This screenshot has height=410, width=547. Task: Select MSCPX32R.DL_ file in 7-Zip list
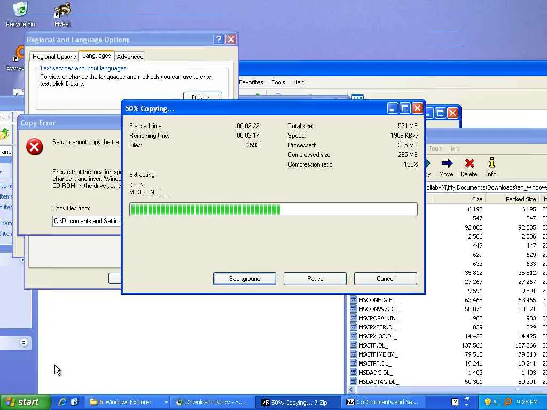[x=374, y=327]
